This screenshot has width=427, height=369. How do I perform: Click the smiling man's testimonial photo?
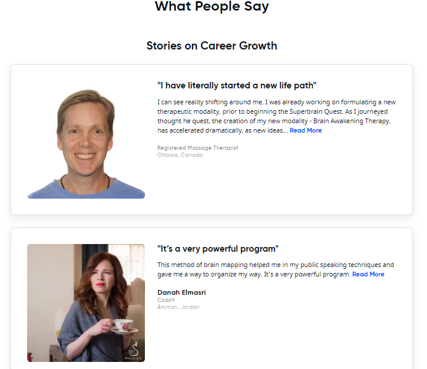pyautogui.click(x=86, y=144)
